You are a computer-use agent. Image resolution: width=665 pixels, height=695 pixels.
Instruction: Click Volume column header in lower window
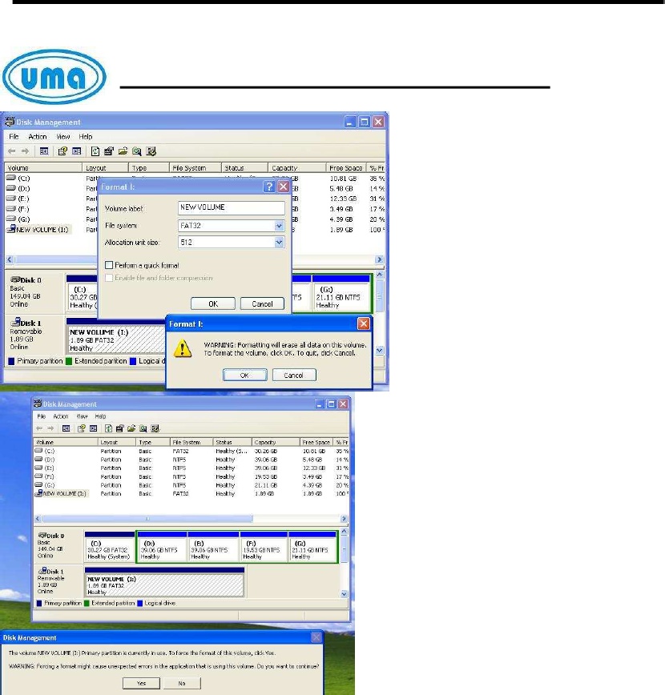[66, 442]
